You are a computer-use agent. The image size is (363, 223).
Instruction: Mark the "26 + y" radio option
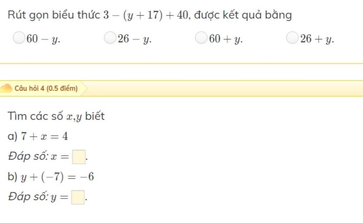[x=292, y=38]
